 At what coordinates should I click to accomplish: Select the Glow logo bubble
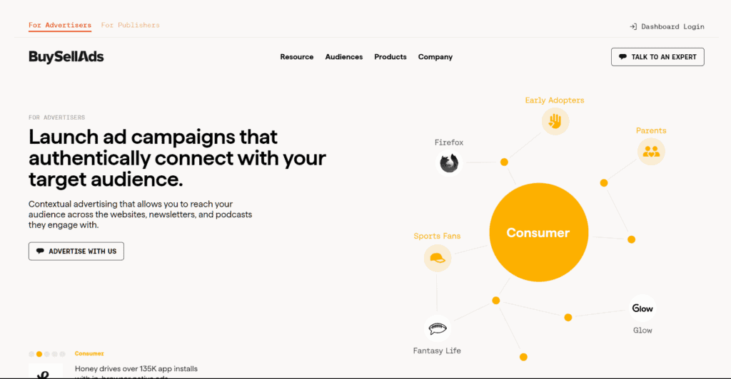point(642,308)
